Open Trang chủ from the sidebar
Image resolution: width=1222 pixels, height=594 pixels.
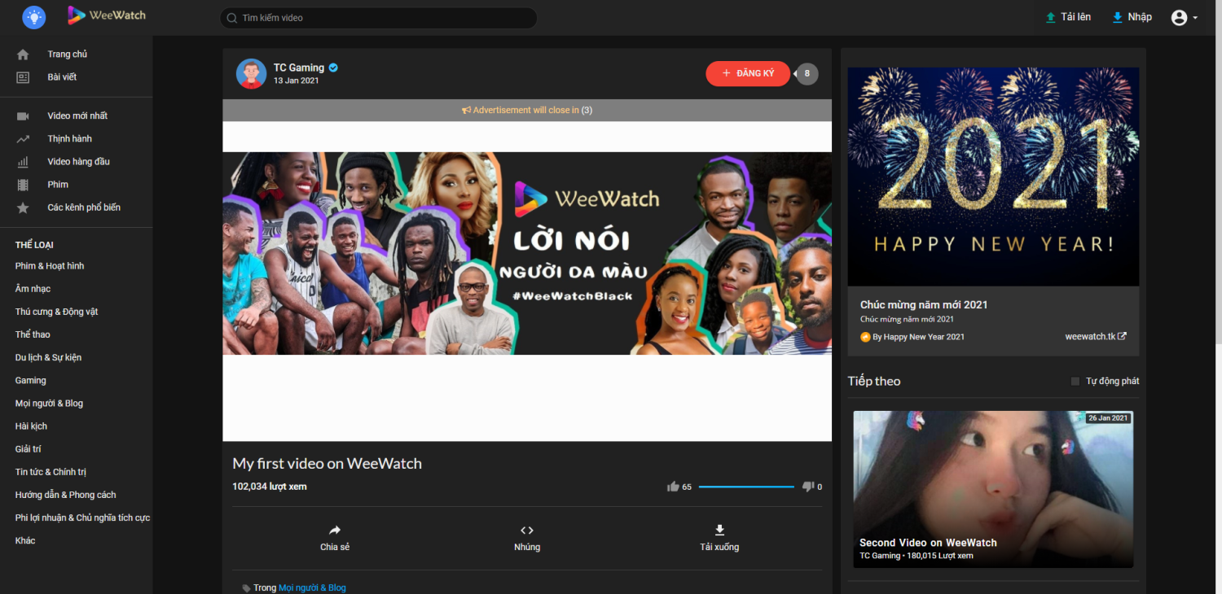point(67,55)
